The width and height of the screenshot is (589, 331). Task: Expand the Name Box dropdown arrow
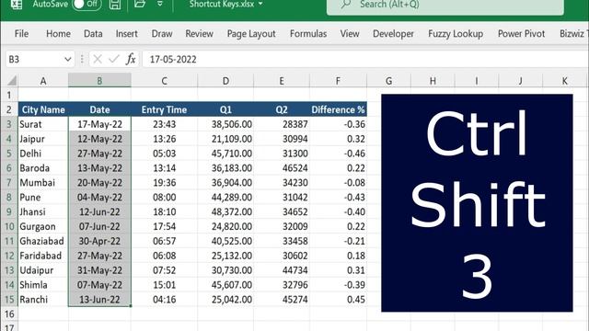pos(67,59)
